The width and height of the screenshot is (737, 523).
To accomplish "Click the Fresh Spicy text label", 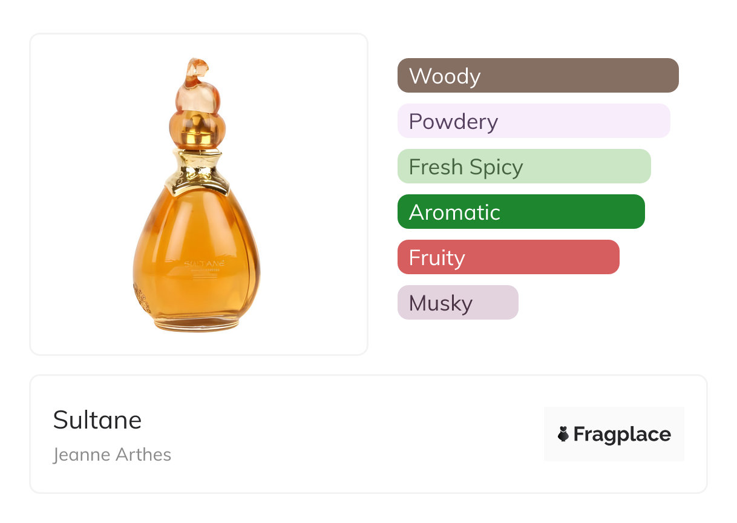I will click(466, 167).
